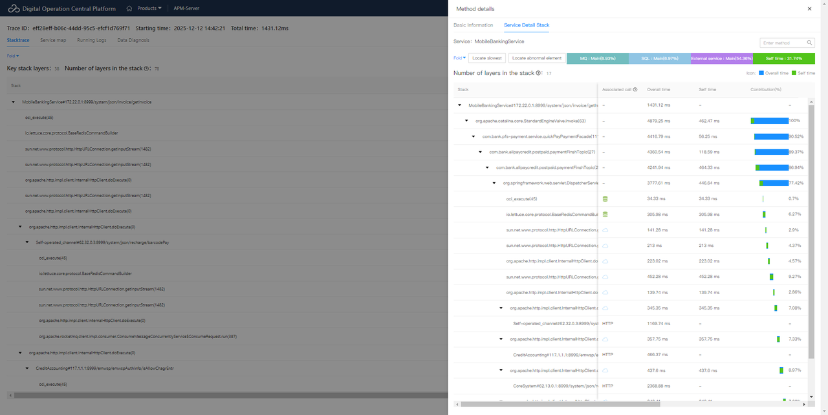Click the 'Overall time' blue legend toggle
Image resolution: width=828 pixels, height=415 pixels.
pyautogui.click(x=760, y=73)
